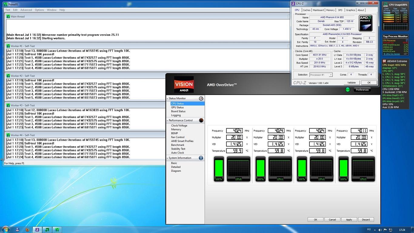Open the Edit menu in Prime95
The width and height of the screenshot is (414, 233).
click(15, 10)
